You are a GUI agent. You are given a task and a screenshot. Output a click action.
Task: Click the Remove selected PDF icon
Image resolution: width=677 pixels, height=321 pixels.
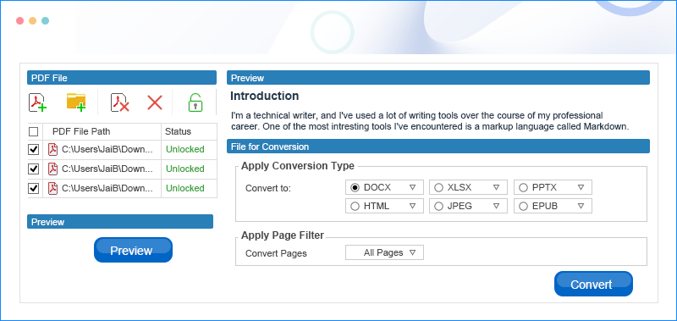120,102
